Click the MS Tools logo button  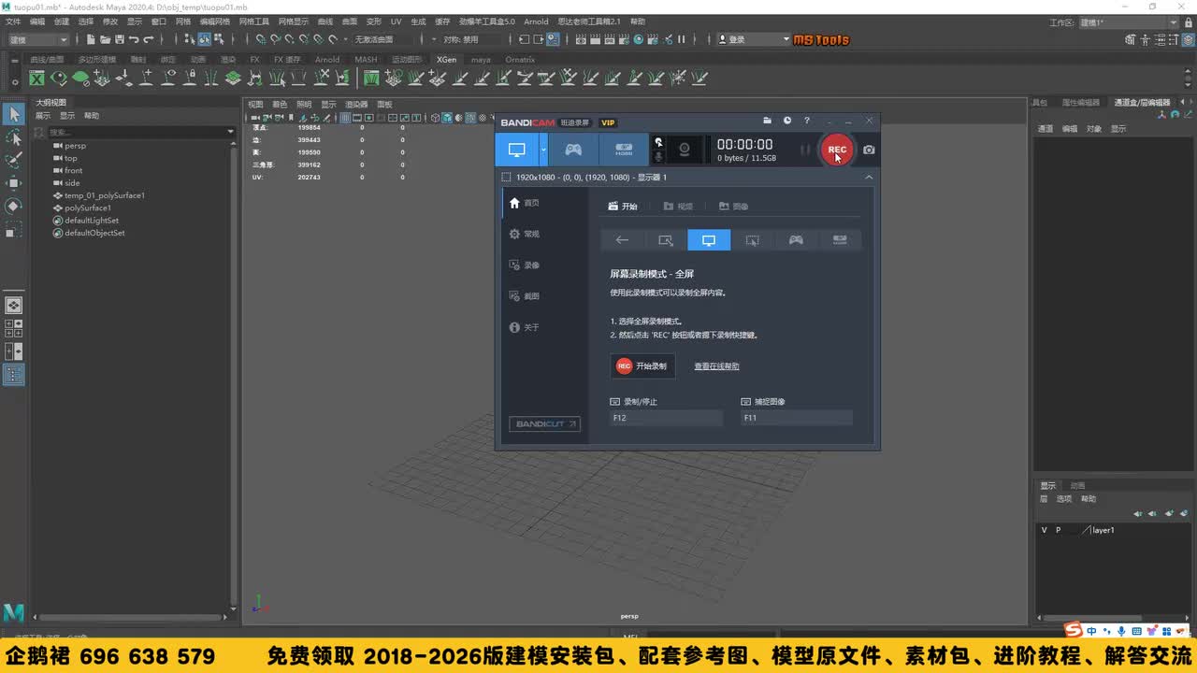click(821, 39)
